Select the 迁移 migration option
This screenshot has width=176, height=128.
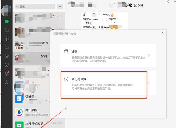tap(108, 55)
